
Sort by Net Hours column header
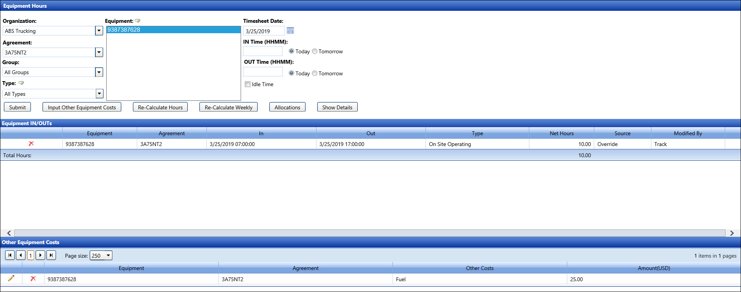(561, 133)
